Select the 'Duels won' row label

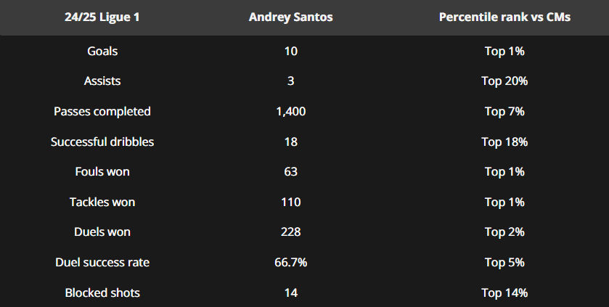102,232
